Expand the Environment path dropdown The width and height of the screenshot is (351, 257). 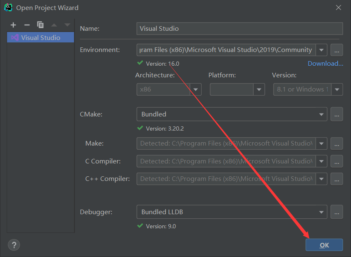tap(321, 50)
